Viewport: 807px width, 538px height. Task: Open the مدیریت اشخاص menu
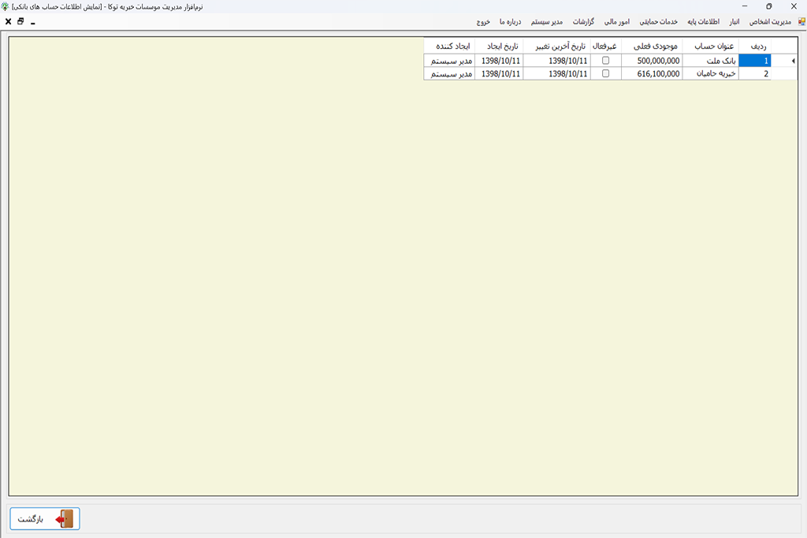click(x=770, y=22)
